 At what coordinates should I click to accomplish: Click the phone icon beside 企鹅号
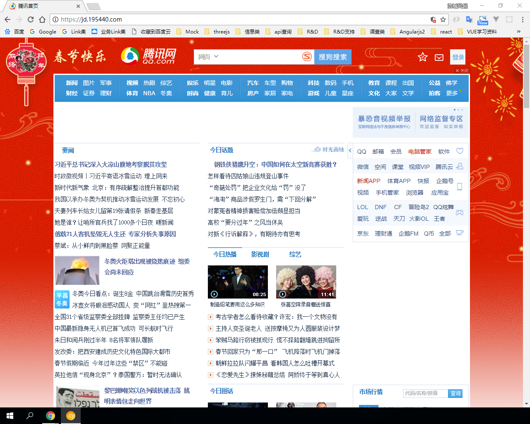pyautogui.click(x=460, y=187)
